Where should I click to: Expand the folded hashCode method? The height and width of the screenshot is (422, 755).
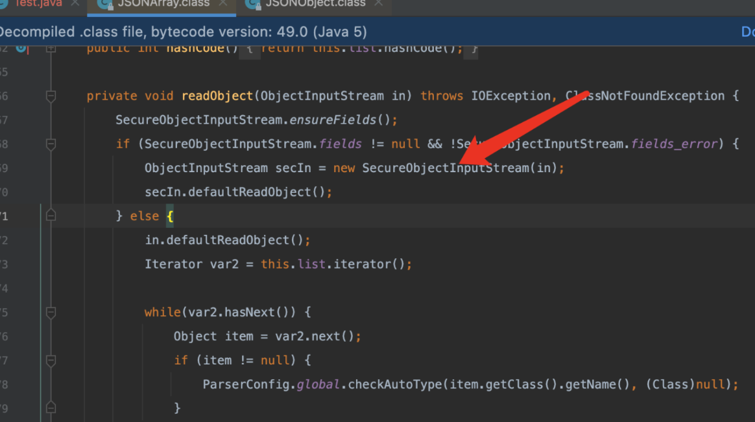pos(51,48)
